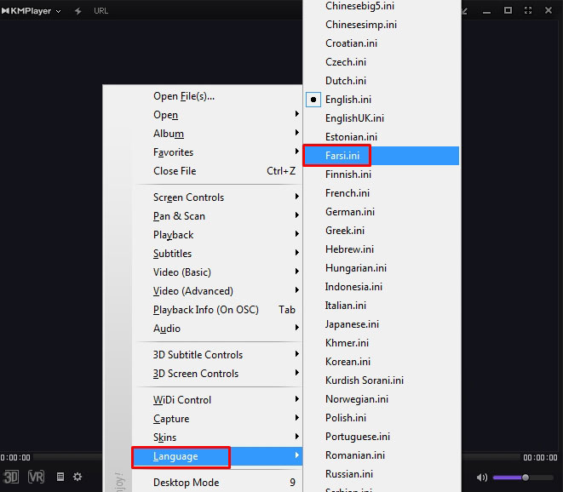The width and height of the screenshot is (563, 492).
Task: Choose EnglishUK.ini language
Action: pos(382,118)
